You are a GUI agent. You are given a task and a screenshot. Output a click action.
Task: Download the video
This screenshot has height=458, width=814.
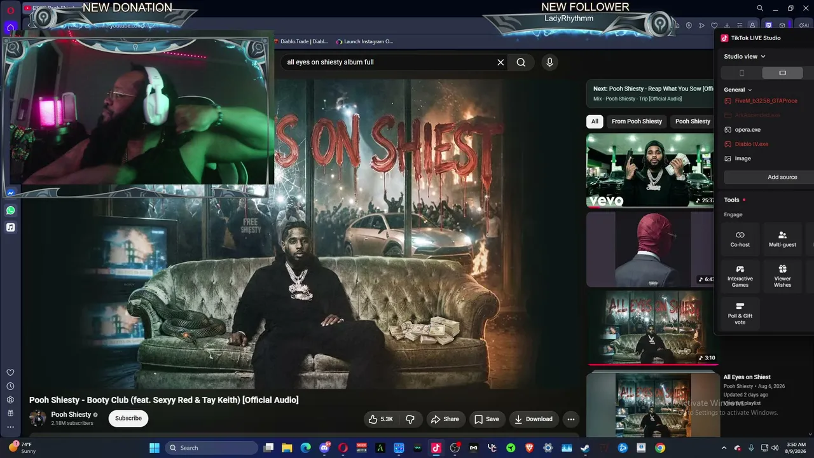[534, 419]
